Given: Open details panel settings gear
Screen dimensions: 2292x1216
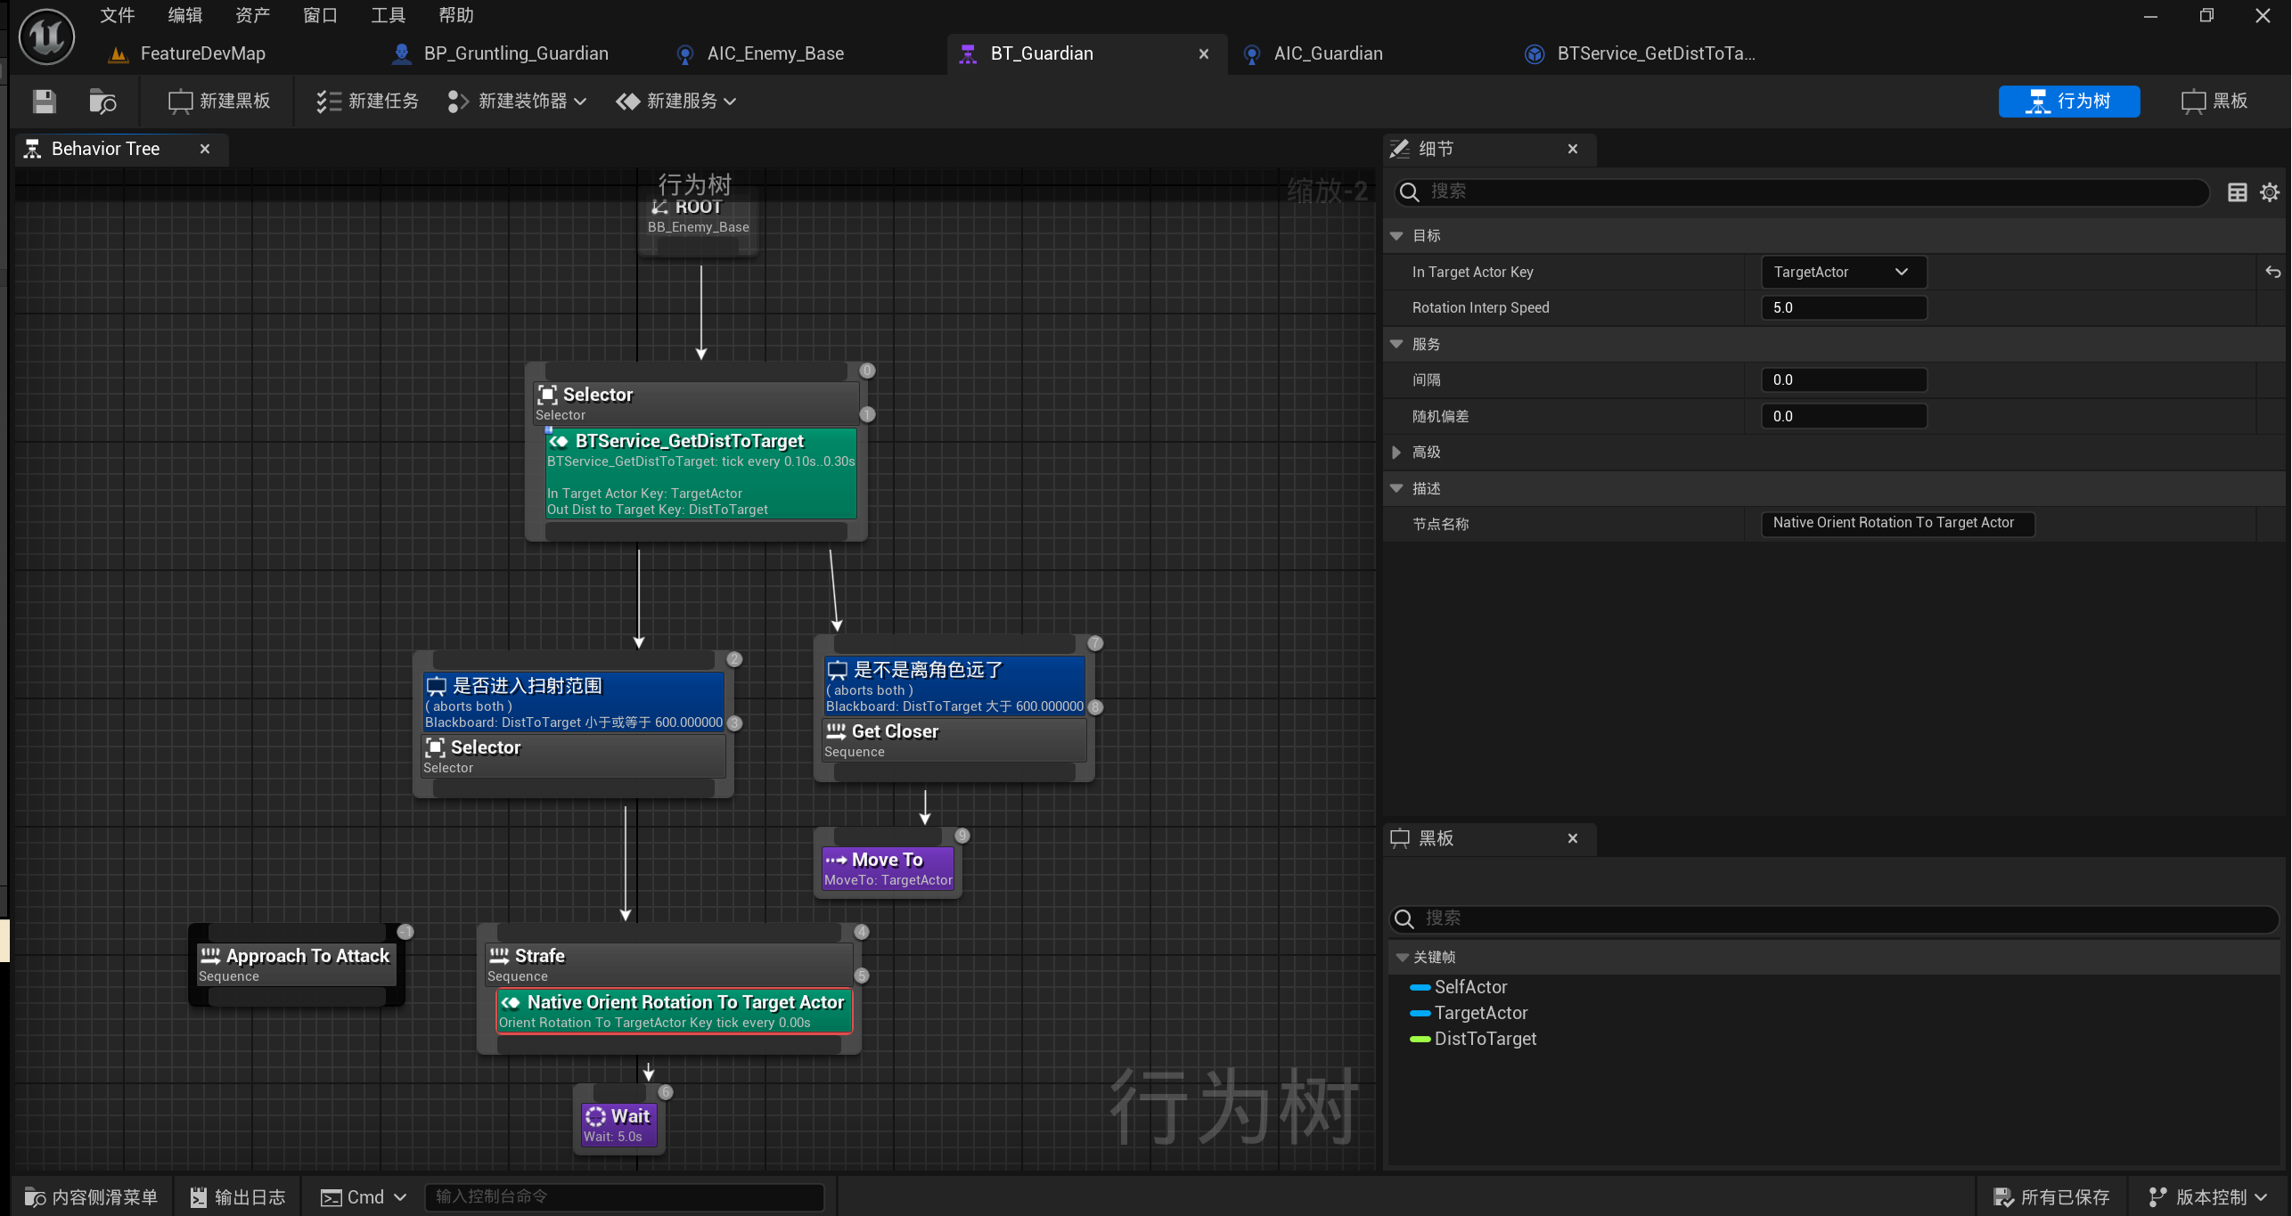Looking at the screenshot, I should point(2270,192).
